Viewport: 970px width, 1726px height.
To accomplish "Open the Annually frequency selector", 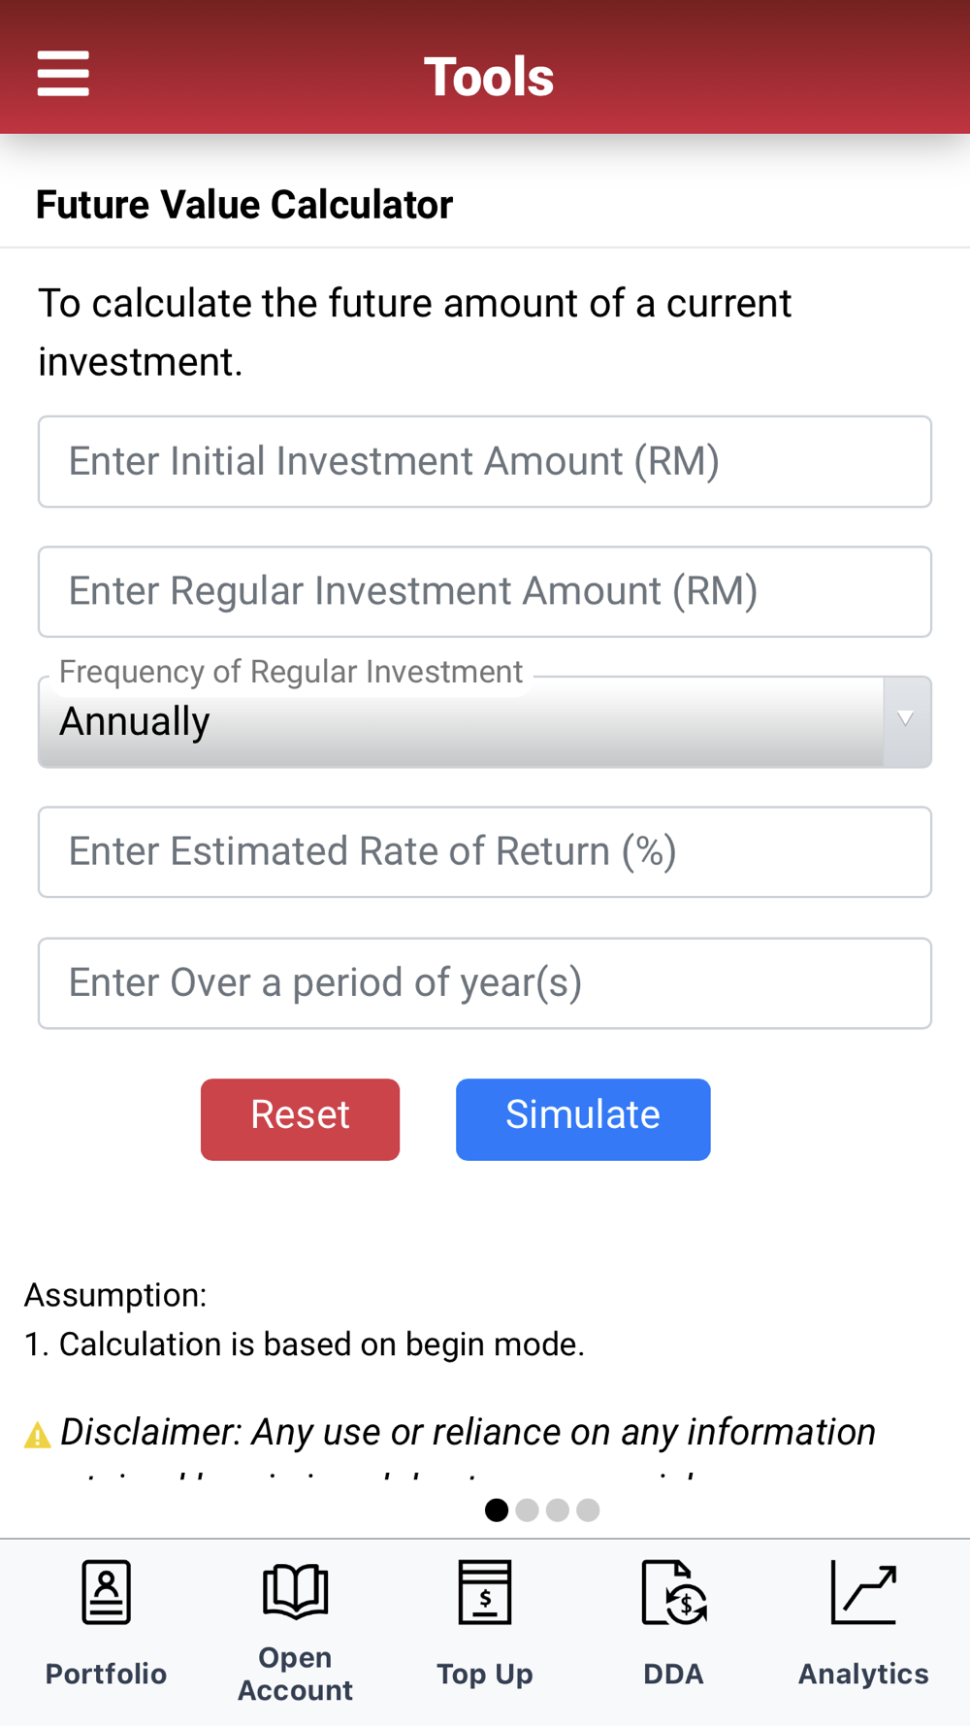I will pyautogui.click(x=461, y=722).
